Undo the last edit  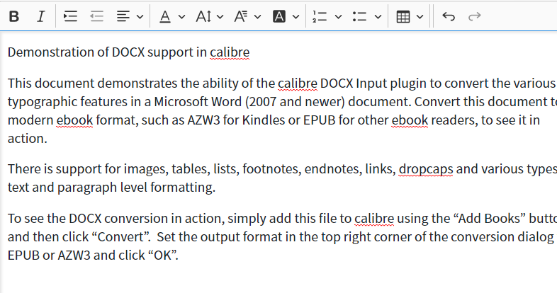point(449,16)
